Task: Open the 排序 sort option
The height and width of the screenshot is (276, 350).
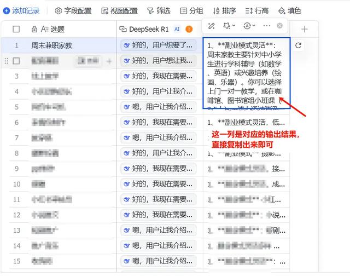Action: pos(224,11)
